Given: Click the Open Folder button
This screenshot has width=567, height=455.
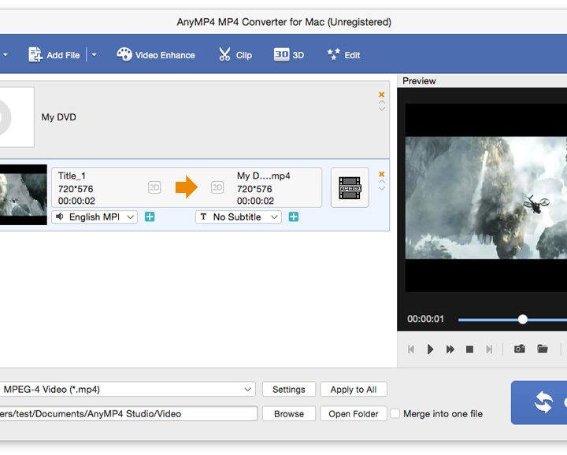Looking at the screenshot, I should [x=354, y=413].
